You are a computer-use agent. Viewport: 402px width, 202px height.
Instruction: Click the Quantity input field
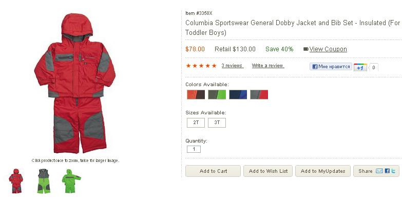pyautogui.click(x=194, y=149)
